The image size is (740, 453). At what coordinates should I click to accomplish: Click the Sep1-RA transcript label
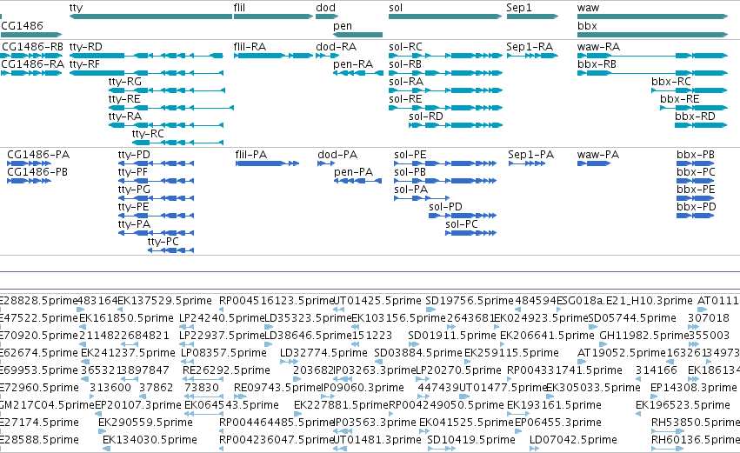pos(530,46)
